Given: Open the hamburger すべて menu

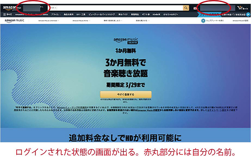Looking at the screenshot, I should pyautogui.click(x=8, y=14).
